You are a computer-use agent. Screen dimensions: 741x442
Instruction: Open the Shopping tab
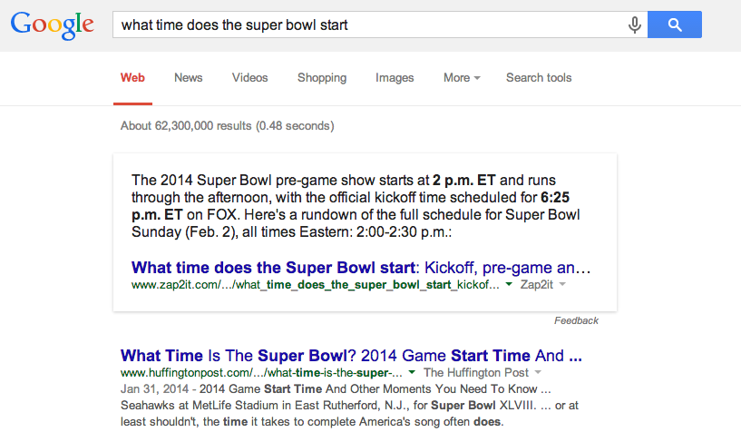point(322,77)
